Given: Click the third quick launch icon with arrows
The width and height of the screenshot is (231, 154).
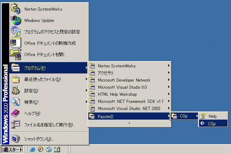Looking at the screenshot, I should 49,149.
